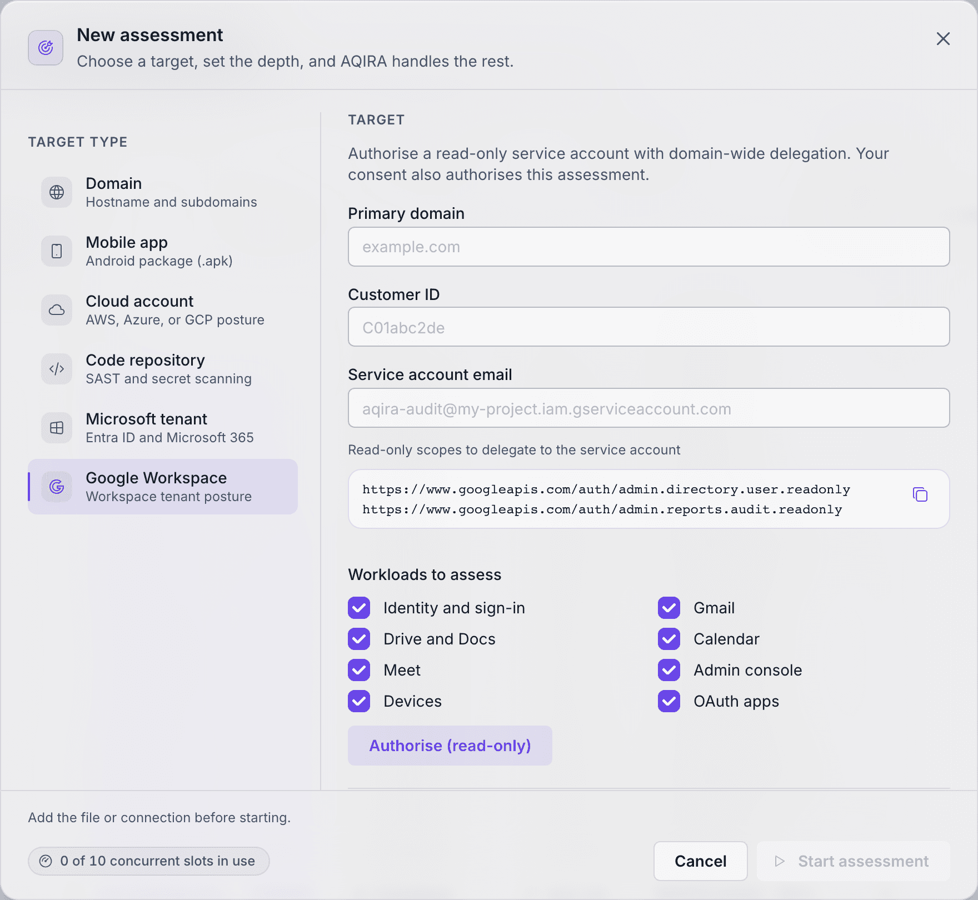Click the globe icon beside Domain
Screen dimensions: 978x900
(57, 192)
